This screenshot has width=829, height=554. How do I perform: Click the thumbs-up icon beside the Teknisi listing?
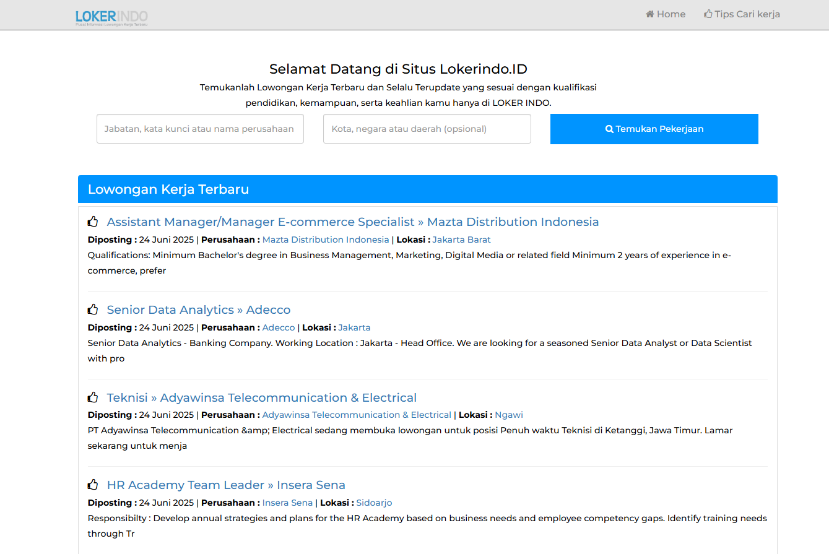pos(93,397)
